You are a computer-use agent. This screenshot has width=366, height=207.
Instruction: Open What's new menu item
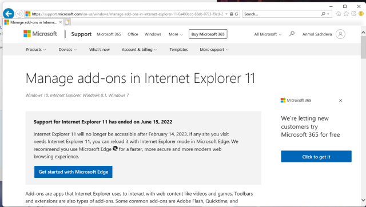tap(100, 50)
